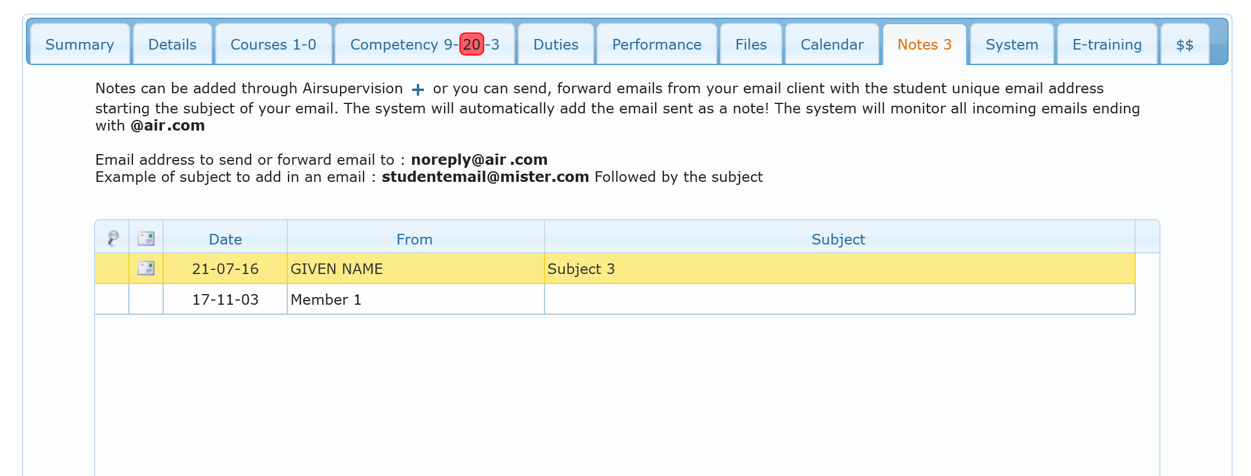Select the note from Member 1
This screenshot has height=476, width=1251.
(x=326, y=300)
